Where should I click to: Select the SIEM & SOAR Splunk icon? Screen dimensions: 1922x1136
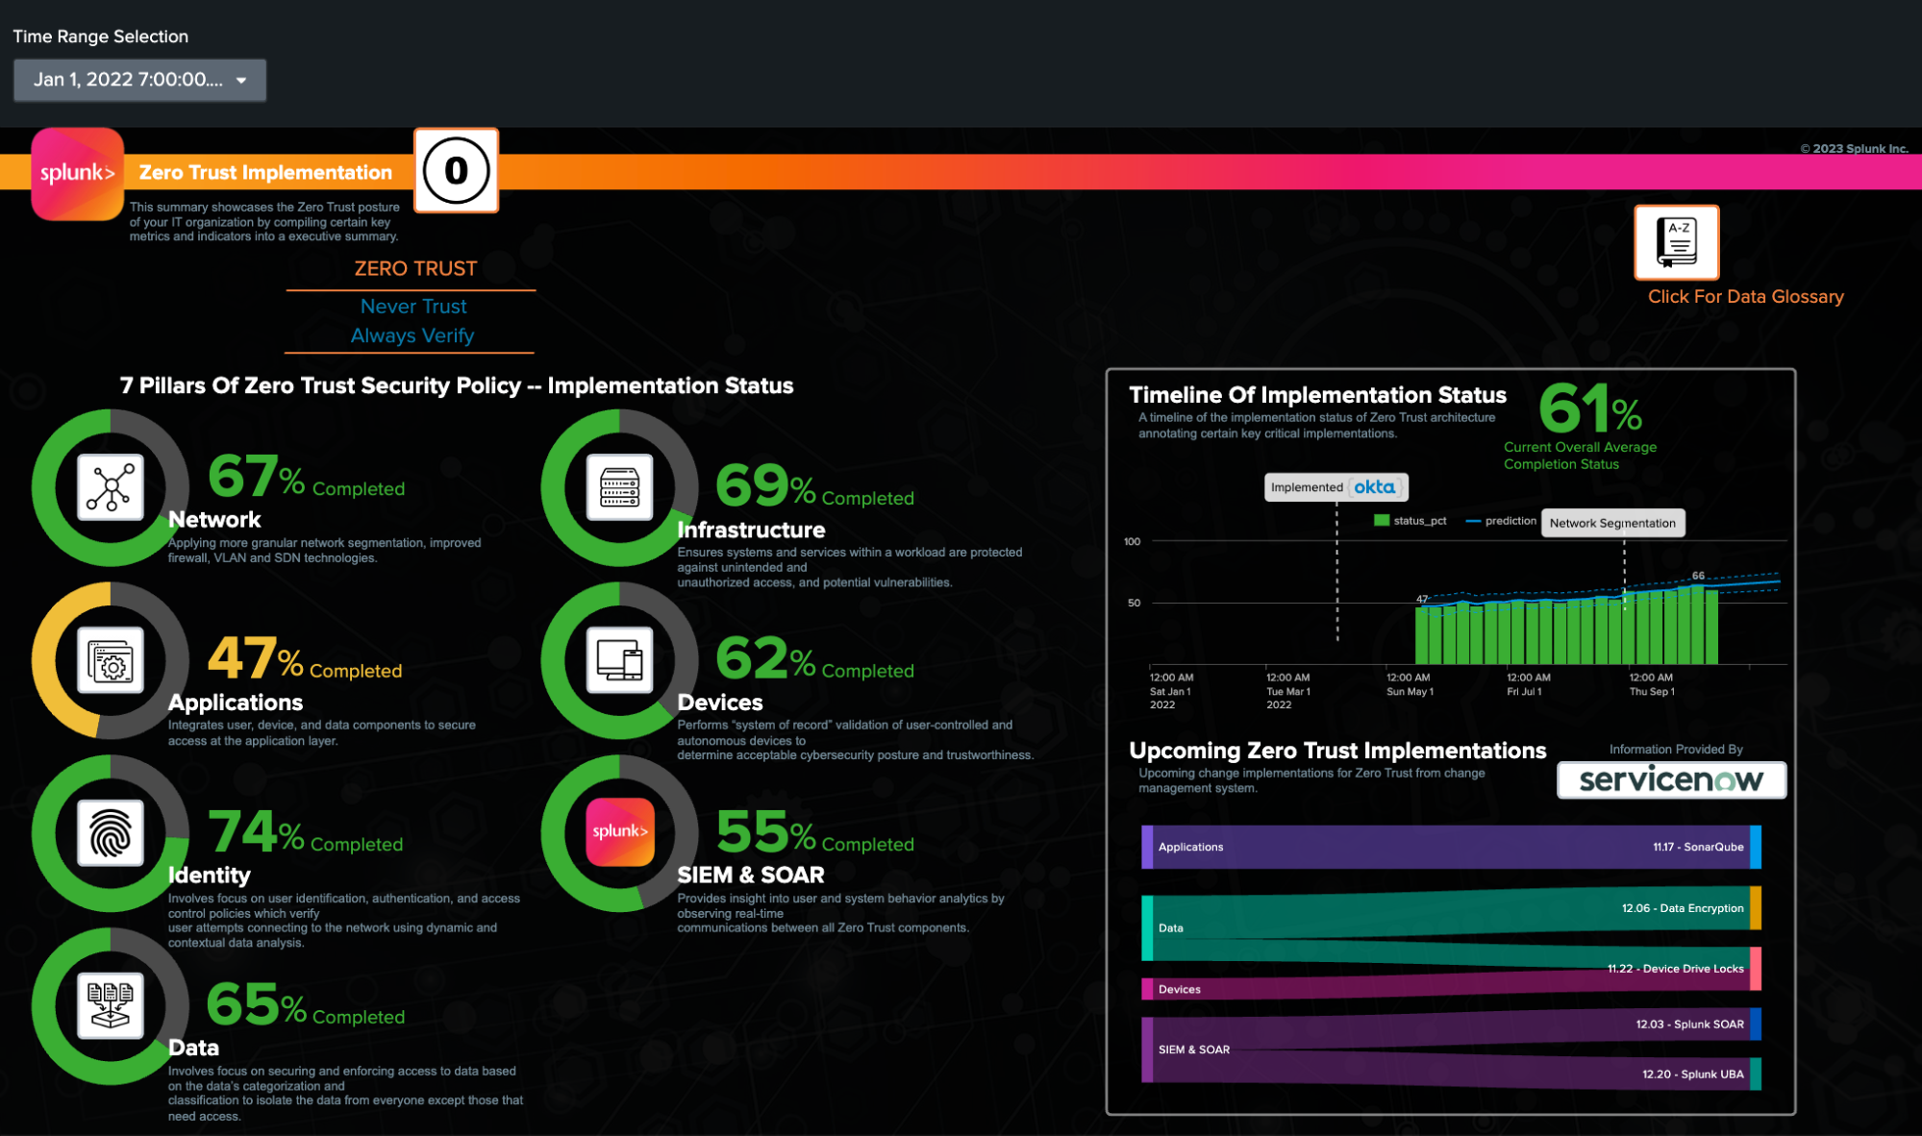coord(620,832)
